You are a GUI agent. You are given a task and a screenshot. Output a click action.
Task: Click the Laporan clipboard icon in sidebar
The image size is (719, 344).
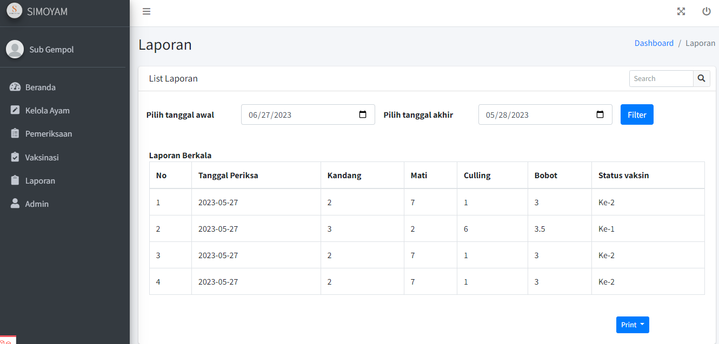pos(15,180)
